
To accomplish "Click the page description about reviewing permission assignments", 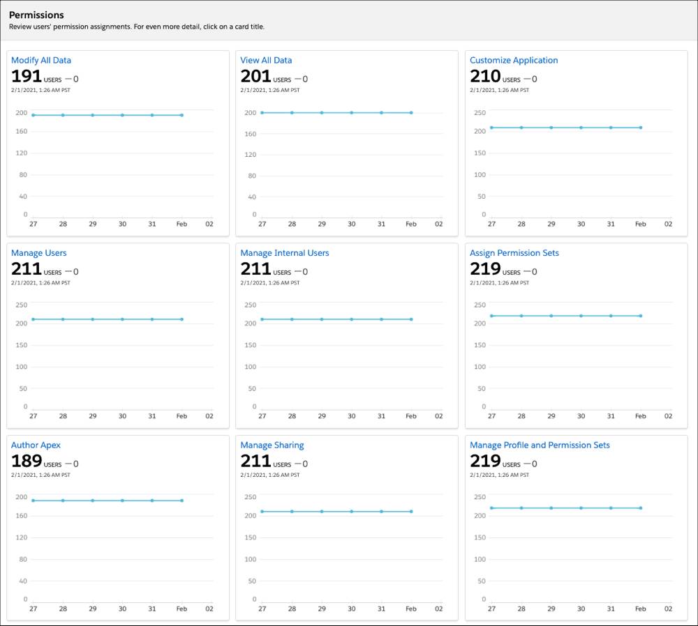I will (x=137, y=26).
